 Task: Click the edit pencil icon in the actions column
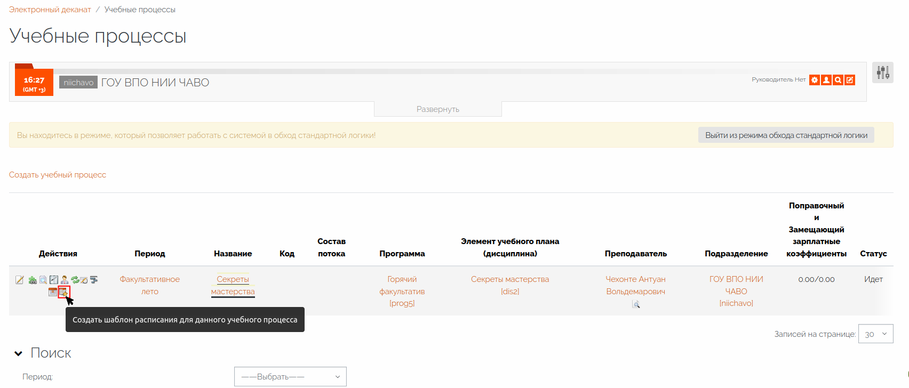pyautogui.click(x=20, y=280)
